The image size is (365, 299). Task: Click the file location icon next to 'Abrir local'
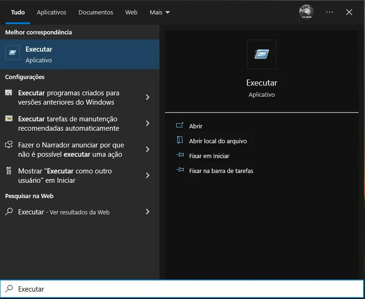pyautogui.click(x=179, y=140)
